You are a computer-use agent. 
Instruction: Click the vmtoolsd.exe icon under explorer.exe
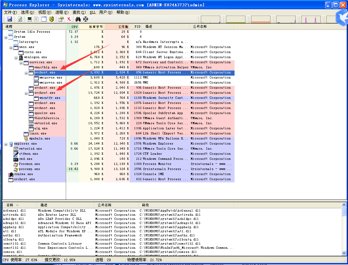pos(16,149)
